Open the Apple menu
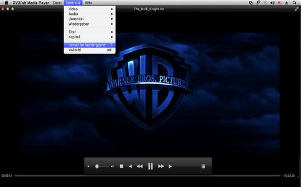Viewport: 301px width, 187px height. (x=6, y=3)
